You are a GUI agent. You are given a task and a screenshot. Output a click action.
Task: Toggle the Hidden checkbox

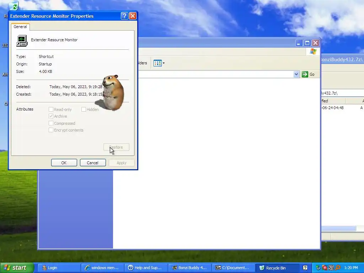[84, 109]
